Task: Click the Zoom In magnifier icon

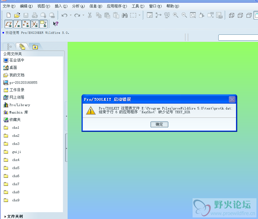Action: click(x=176, y=15)
